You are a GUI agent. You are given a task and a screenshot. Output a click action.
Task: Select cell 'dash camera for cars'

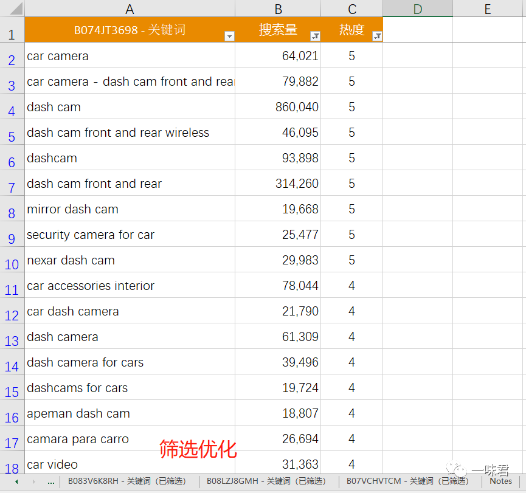click(130, 362)
